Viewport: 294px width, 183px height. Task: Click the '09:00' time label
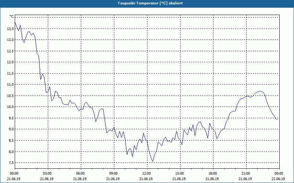[113, 173]
